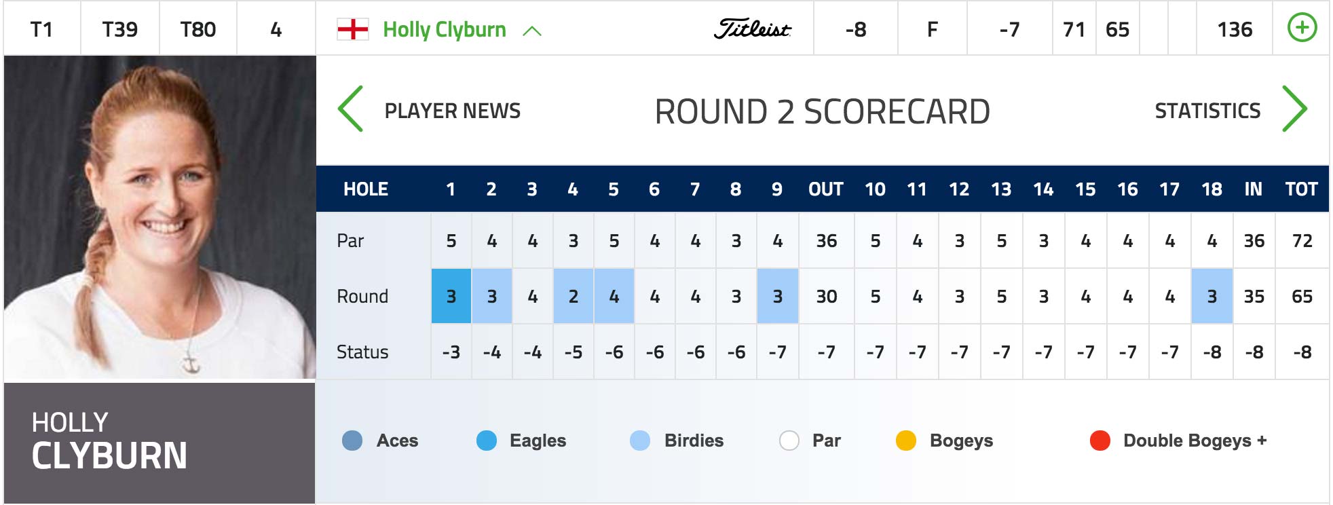Select the birdie score on hole 18
Image resolution: width=1333 pixels, height=505 pixels.
(1212, 296)
